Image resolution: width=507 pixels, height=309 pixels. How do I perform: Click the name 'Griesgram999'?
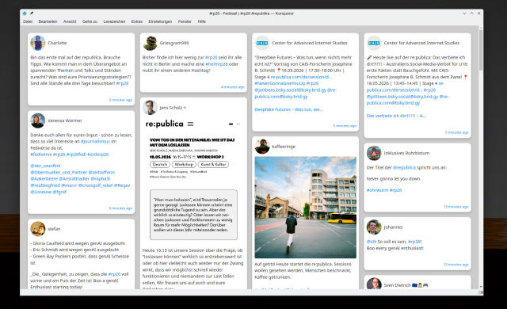coord(174,43)
